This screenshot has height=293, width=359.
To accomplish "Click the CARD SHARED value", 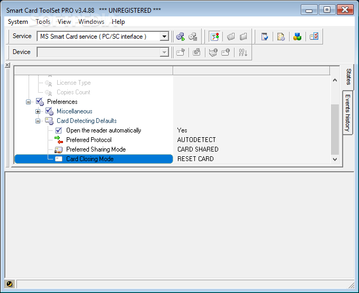I will (x=198, y=149).
